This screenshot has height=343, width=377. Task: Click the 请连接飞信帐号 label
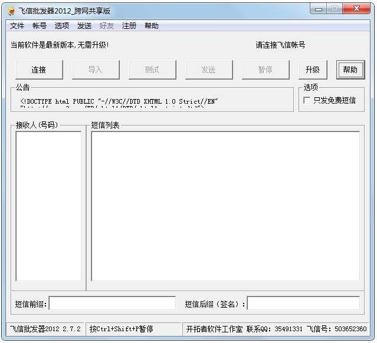pos(280,45)
